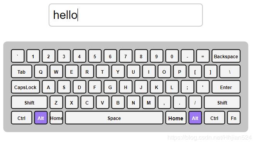This screenshot has height=145, width=255.
Task: Click the left Shift key
Action: tap(29, 103)
